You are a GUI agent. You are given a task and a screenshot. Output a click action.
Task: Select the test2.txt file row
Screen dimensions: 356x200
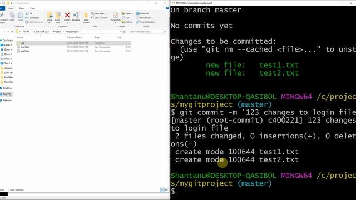click(x=74, y=51)
